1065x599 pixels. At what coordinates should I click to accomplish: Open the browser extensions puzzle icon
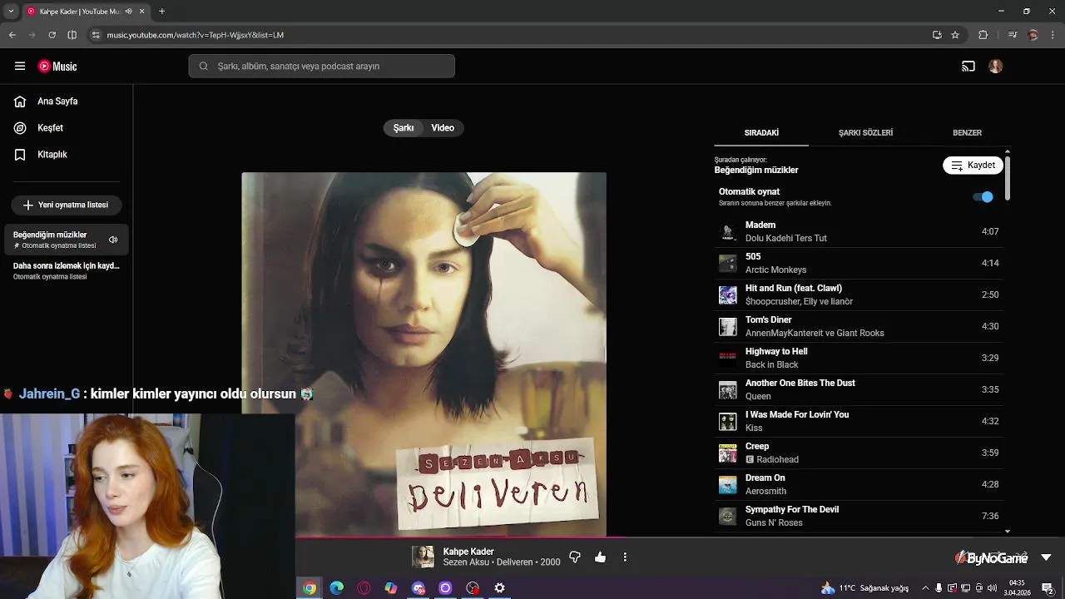click(x=983, y=35)
